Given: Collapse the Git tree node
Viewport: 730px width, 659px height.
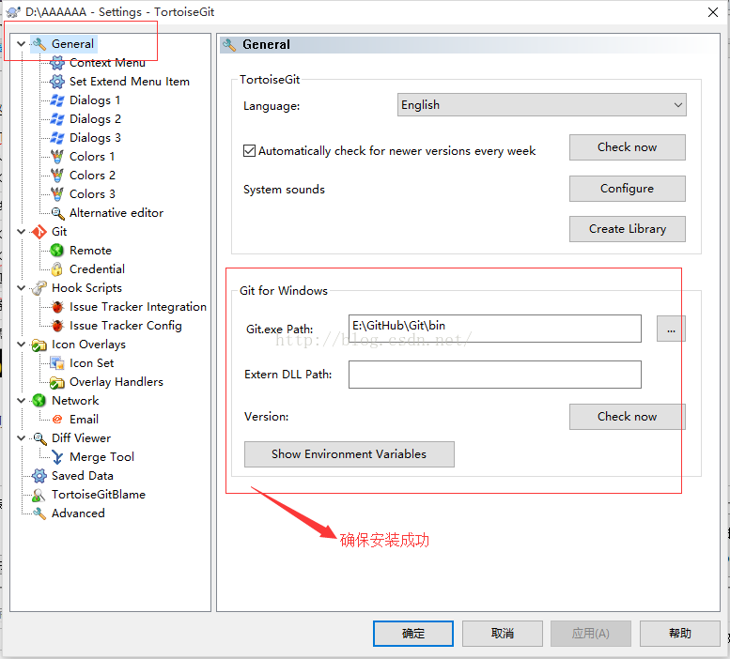Looking at the screenshot, I should click(x=21, y=232).
